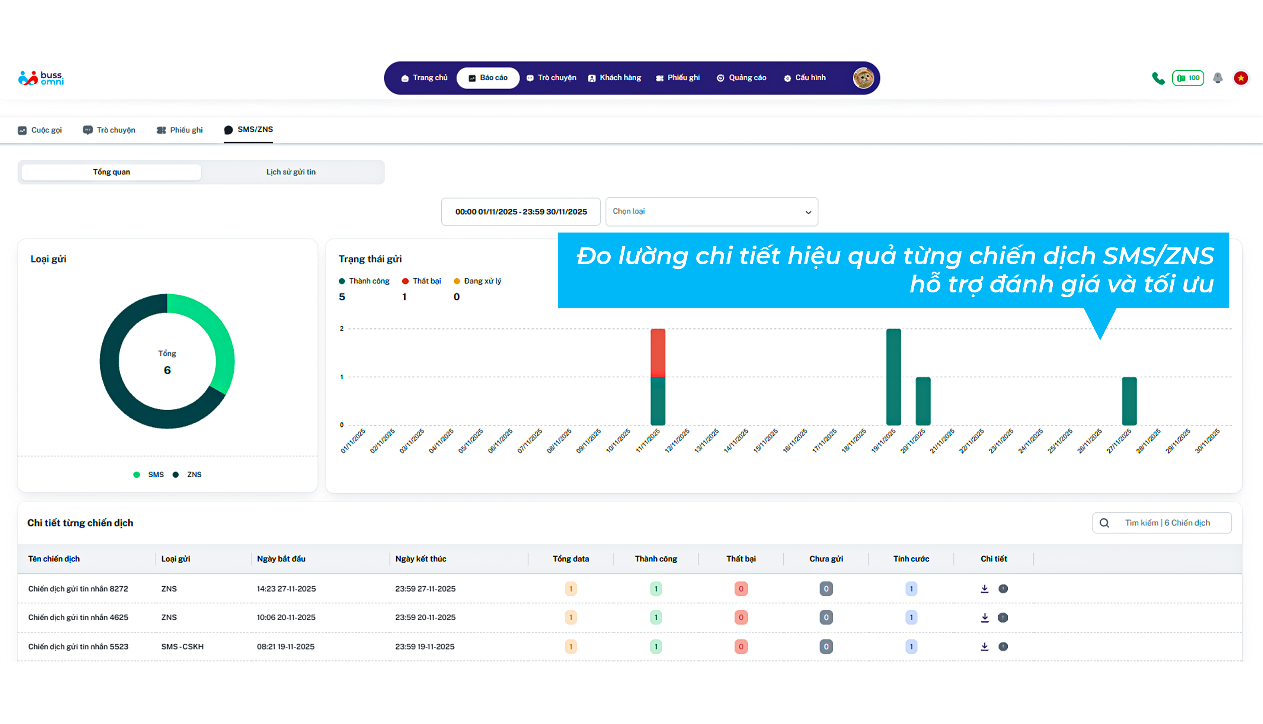Screen dimensions: 1263x724
Task: Download report for campaign 8272
Action: click(984, 589)
